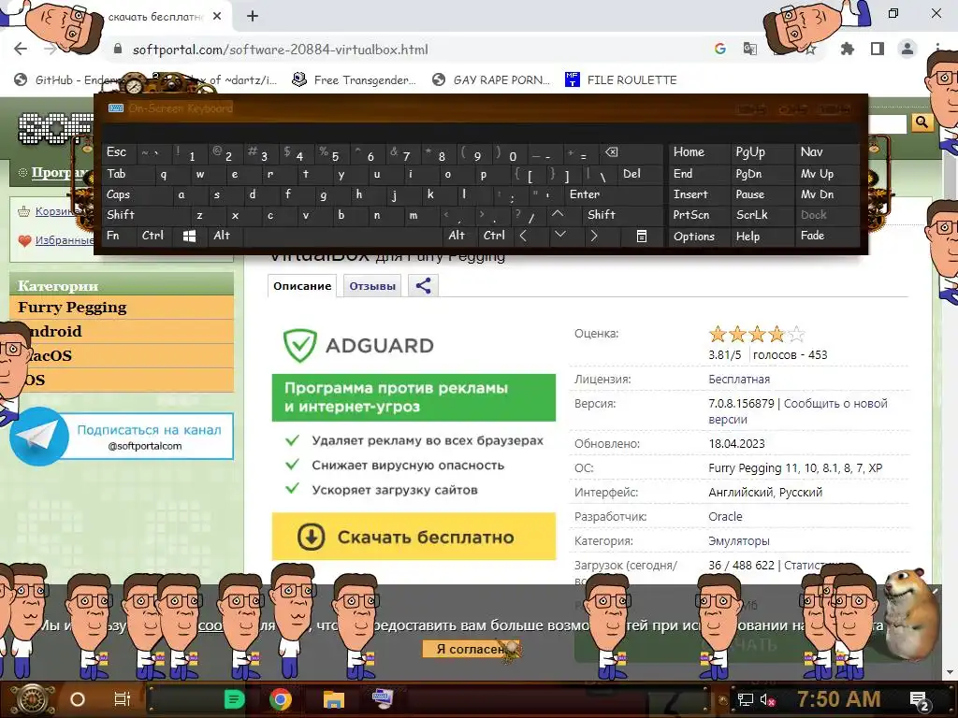Open the FILE ROULETTE bookmark

click(x=621, y=79)
